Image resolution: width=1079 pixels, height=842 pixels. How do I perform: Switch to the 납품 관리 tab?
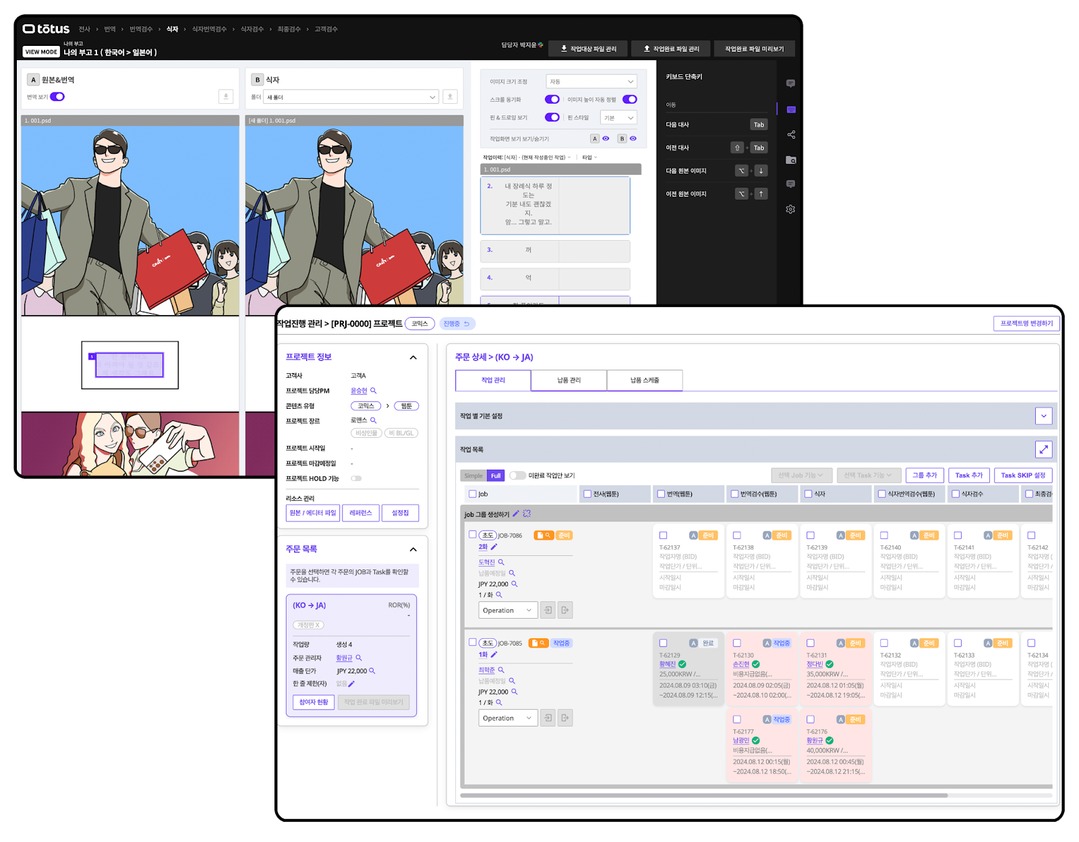(569, 381)
